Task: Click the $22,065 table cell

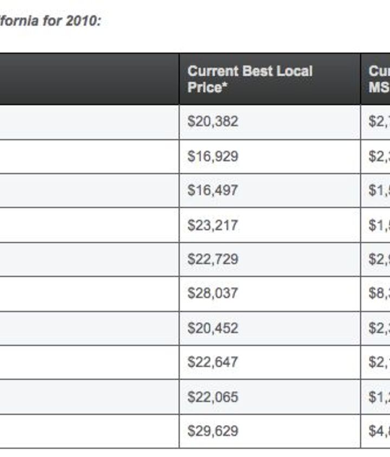Action: tap(213, 397)
